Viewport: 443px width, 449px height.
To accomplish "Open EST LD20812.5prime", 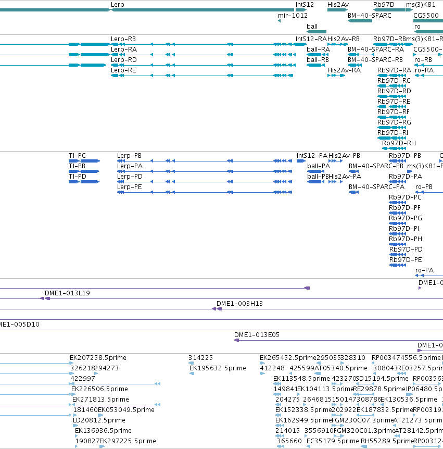I will coord(99,420).
